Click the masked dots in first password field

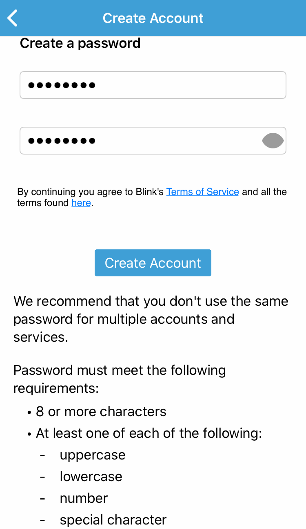pyautogui.click(x=62, y=85)
